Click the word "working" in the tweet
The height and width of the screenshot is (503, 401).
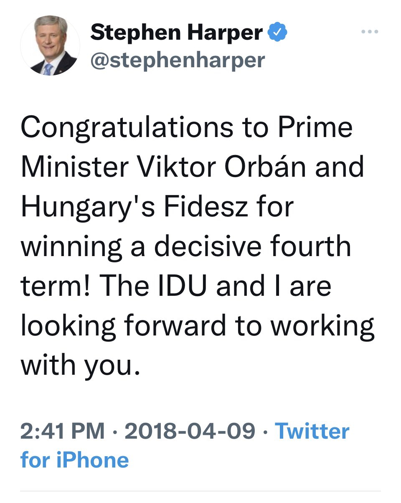[322, 326]
